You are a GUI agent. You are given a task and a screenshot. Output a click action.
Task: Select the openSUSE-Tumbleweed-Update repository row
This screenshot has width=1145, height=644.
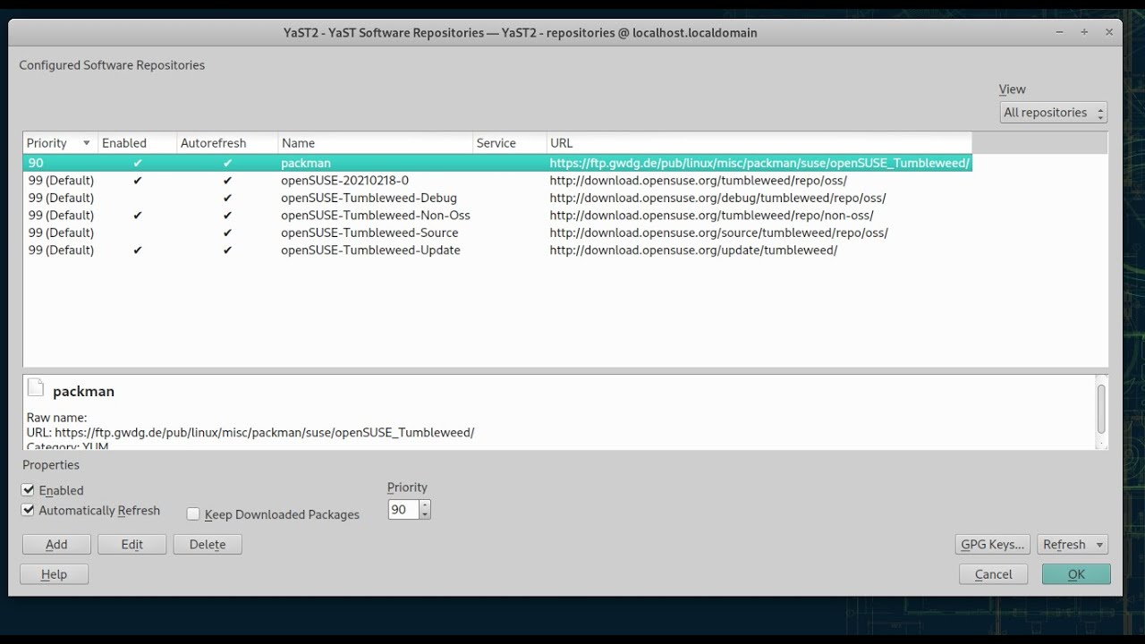coord(497,250)
